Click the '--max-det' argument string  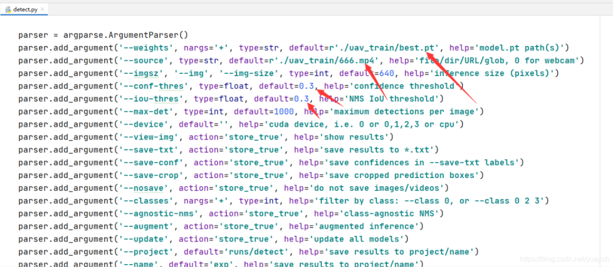(149, 111)
